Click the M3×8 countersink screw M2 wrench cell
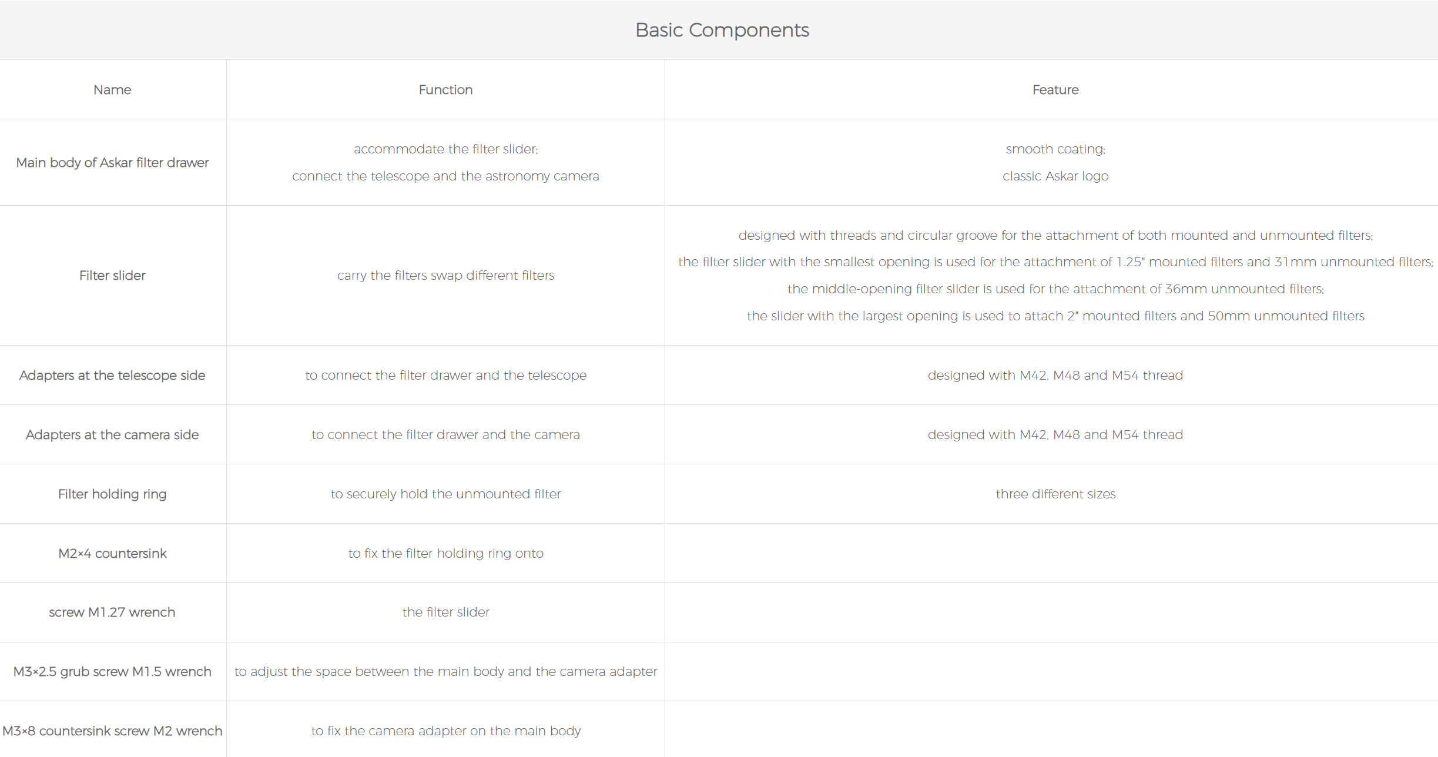 point(112,731)
